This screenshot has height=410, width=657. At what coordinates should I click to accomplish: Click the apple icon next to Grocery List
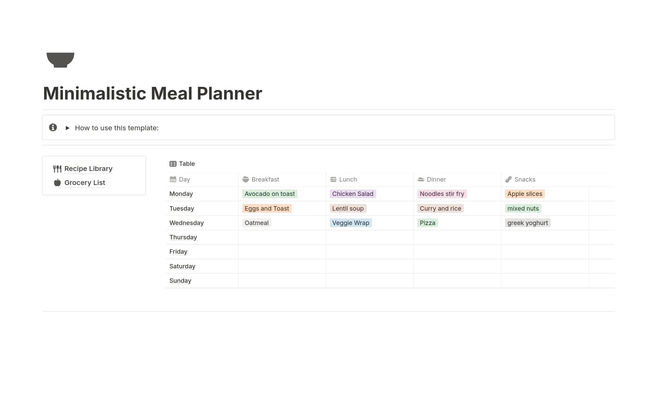[57, 183]
